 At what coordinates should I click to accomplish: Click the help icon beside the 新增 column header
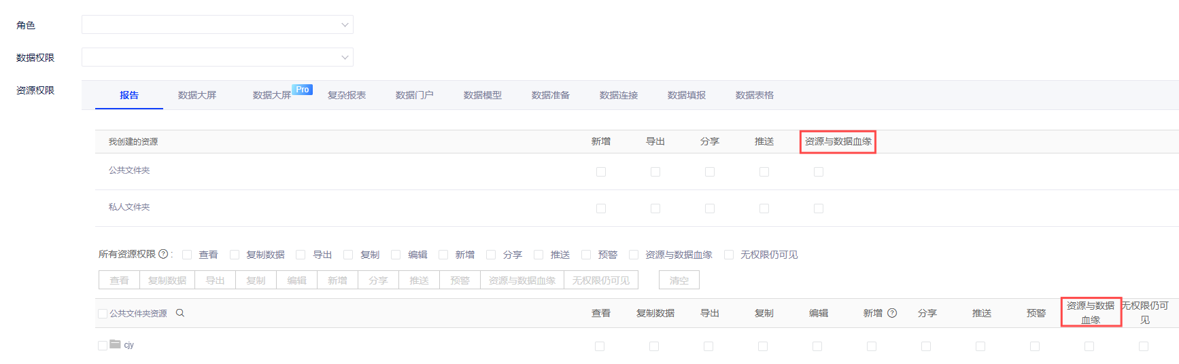click(892, 313)
